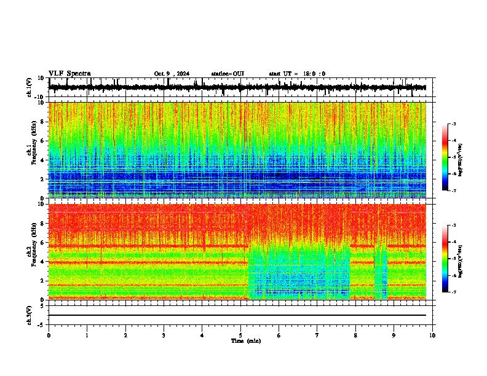Click the flat ch.3 voltage trace line
The image size is (487, 376).
pos(237,315)
